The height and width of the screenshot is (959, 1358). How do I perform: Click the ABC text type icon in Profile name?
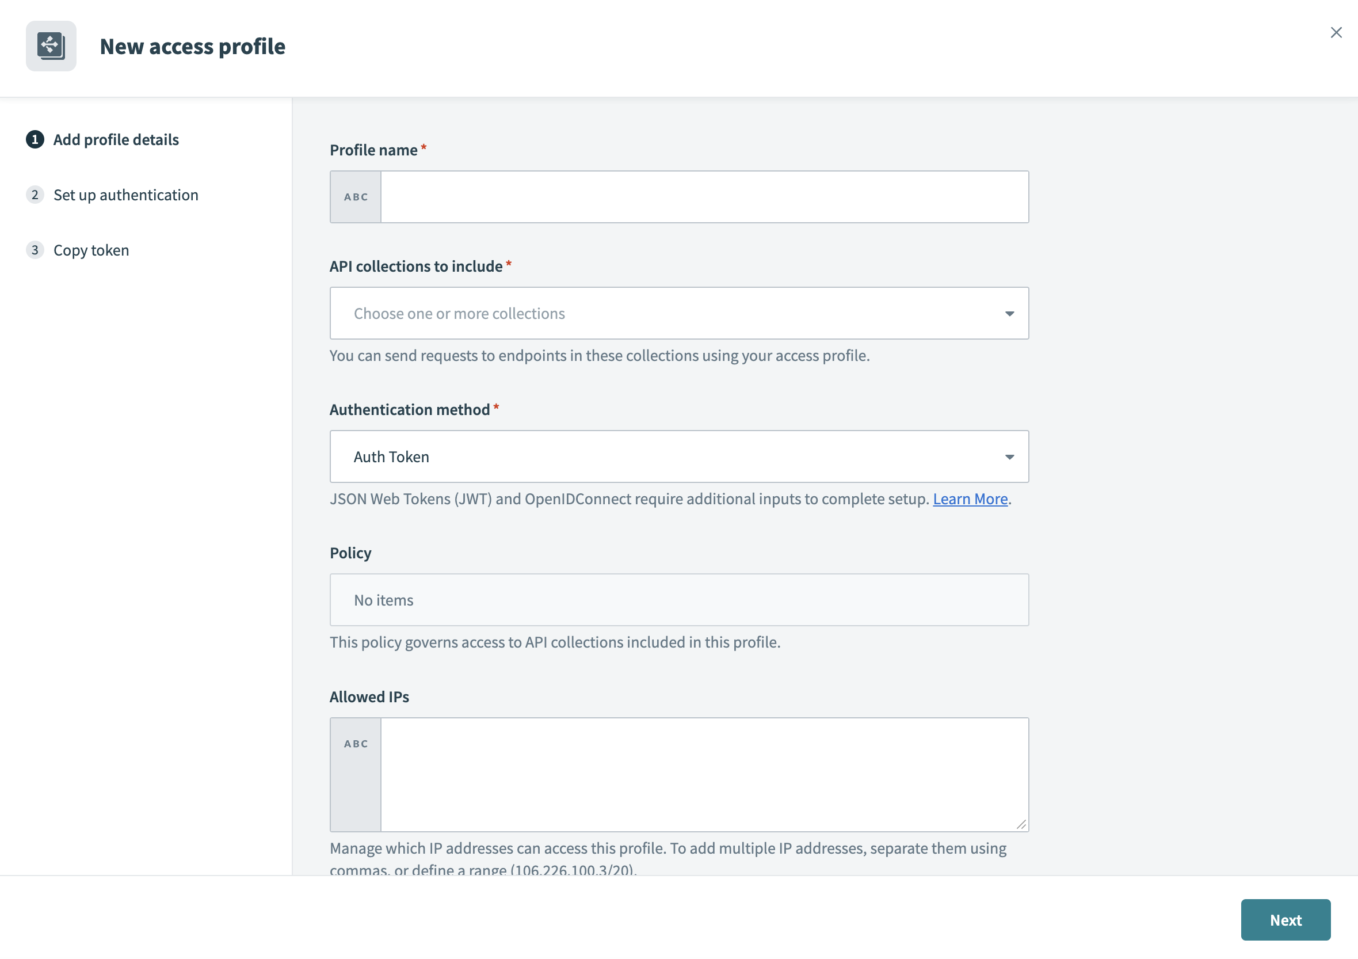[356, 195]
